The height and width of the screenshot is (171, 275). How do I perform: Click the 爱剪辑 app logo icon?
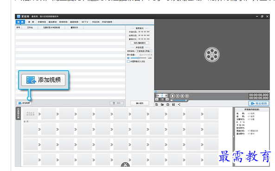[19, 17]
